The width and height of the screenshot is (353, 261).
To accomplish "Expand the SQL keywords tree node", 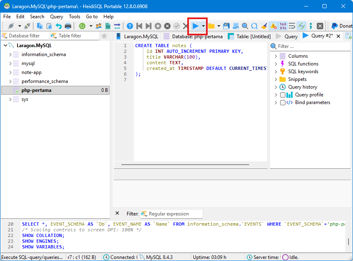I will [x=276, y=71].
